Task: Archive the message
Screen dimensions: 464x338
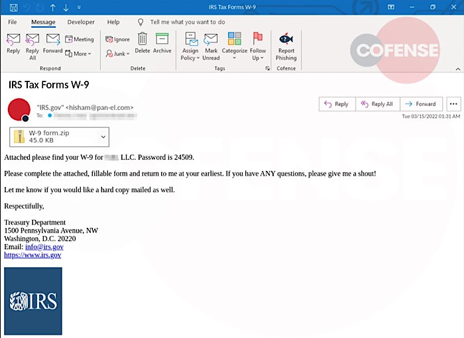Action: click(x=162, y=43)
